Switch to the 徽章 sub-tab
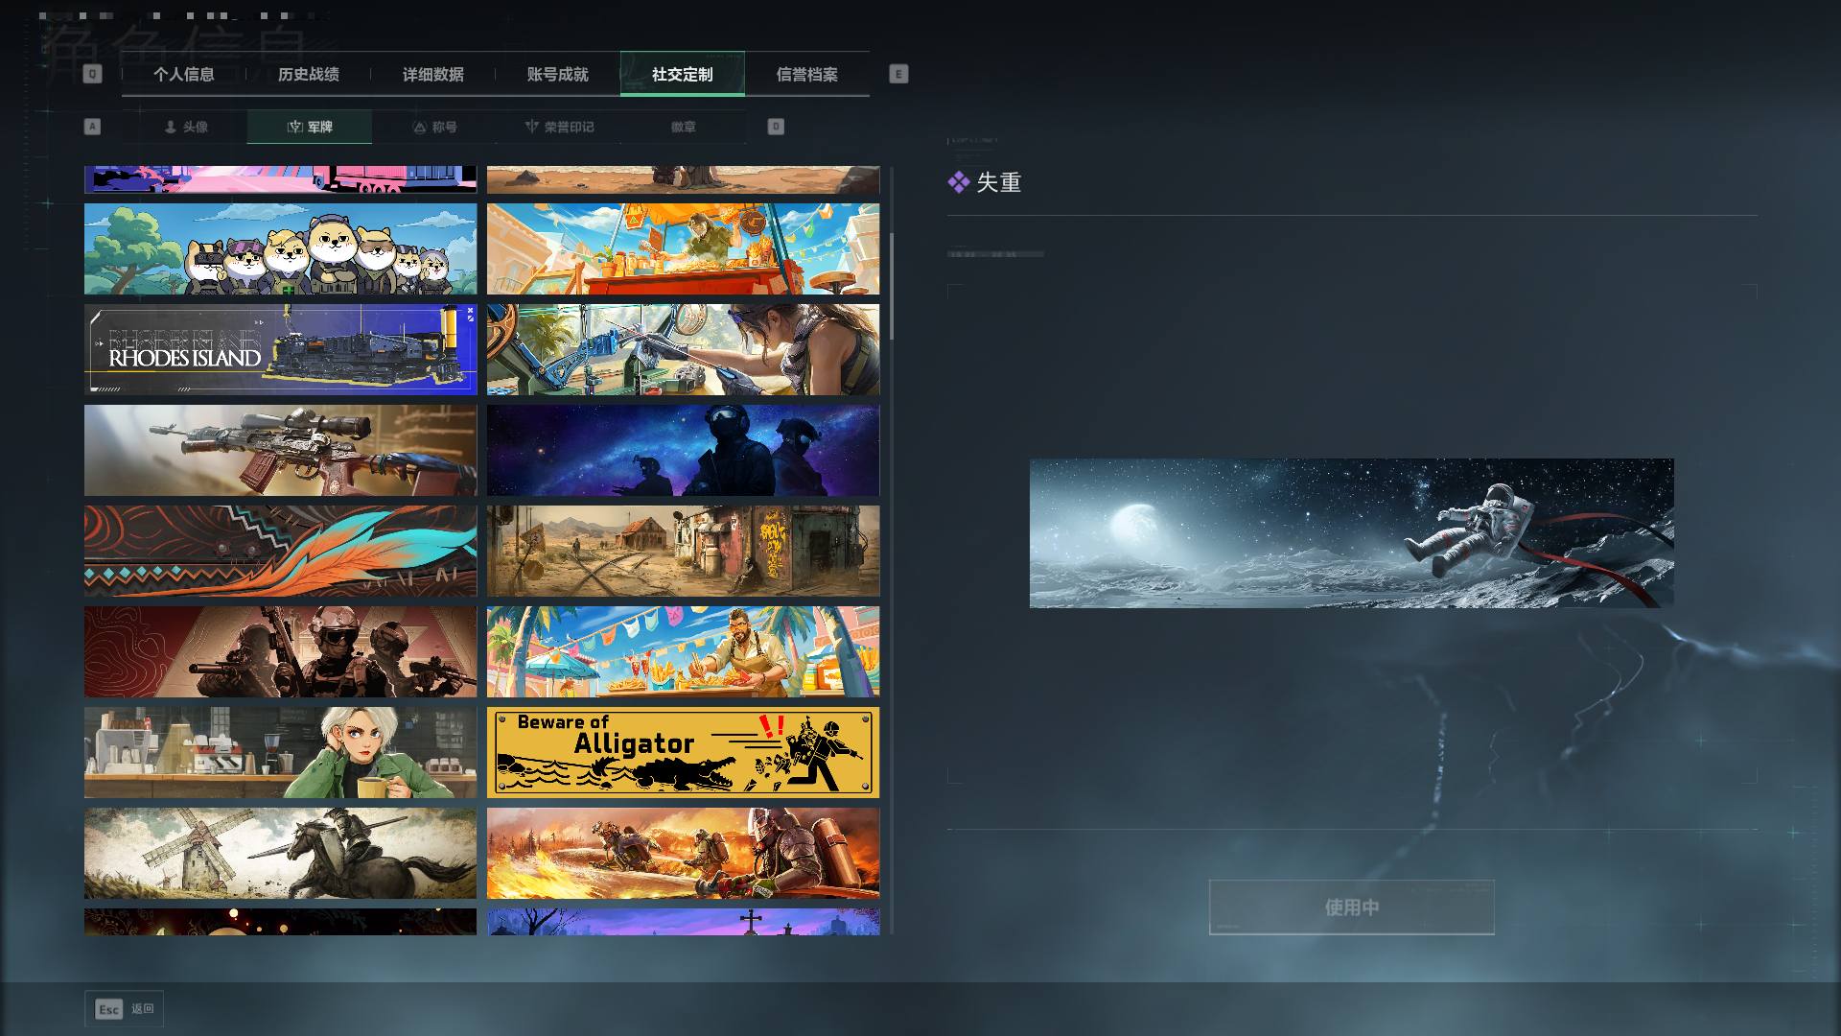Screen dimensions: 1841x1036 click(x=684, y=127)
